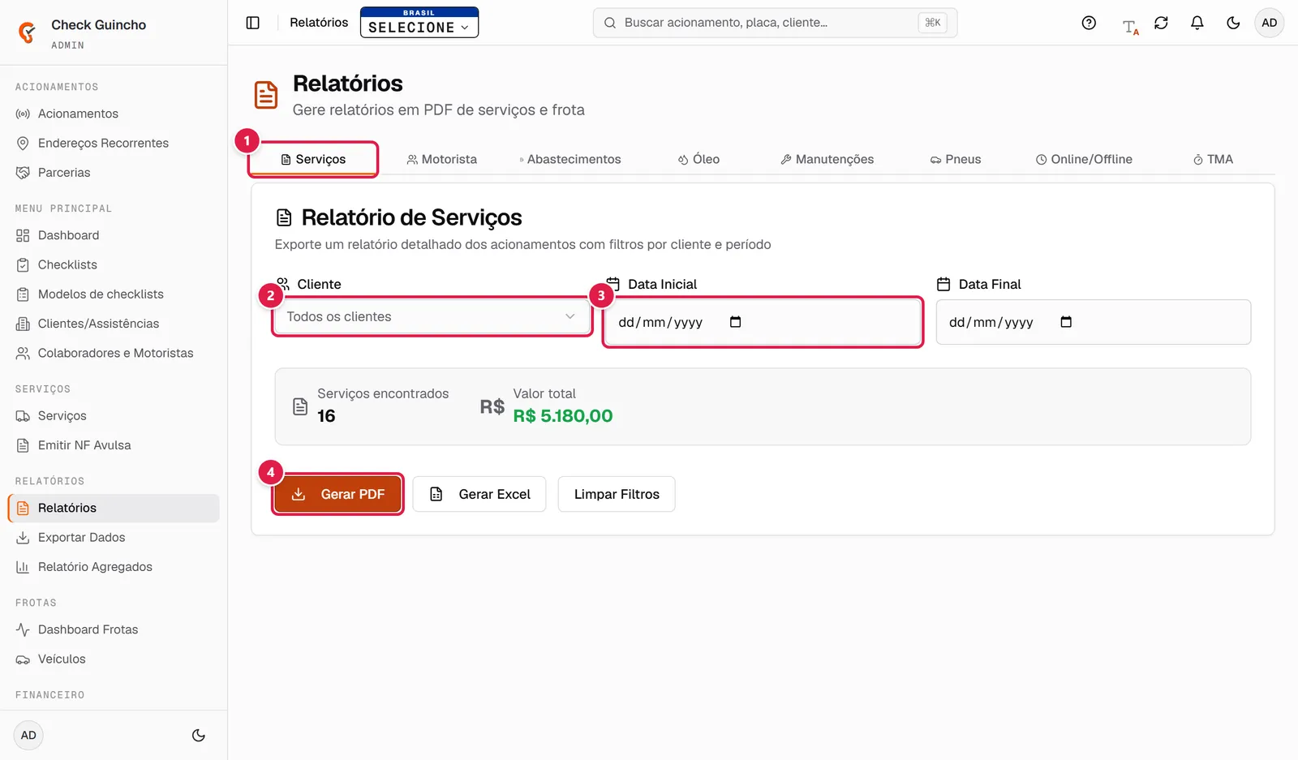Click the Gerar PDF button

[337, 494]
